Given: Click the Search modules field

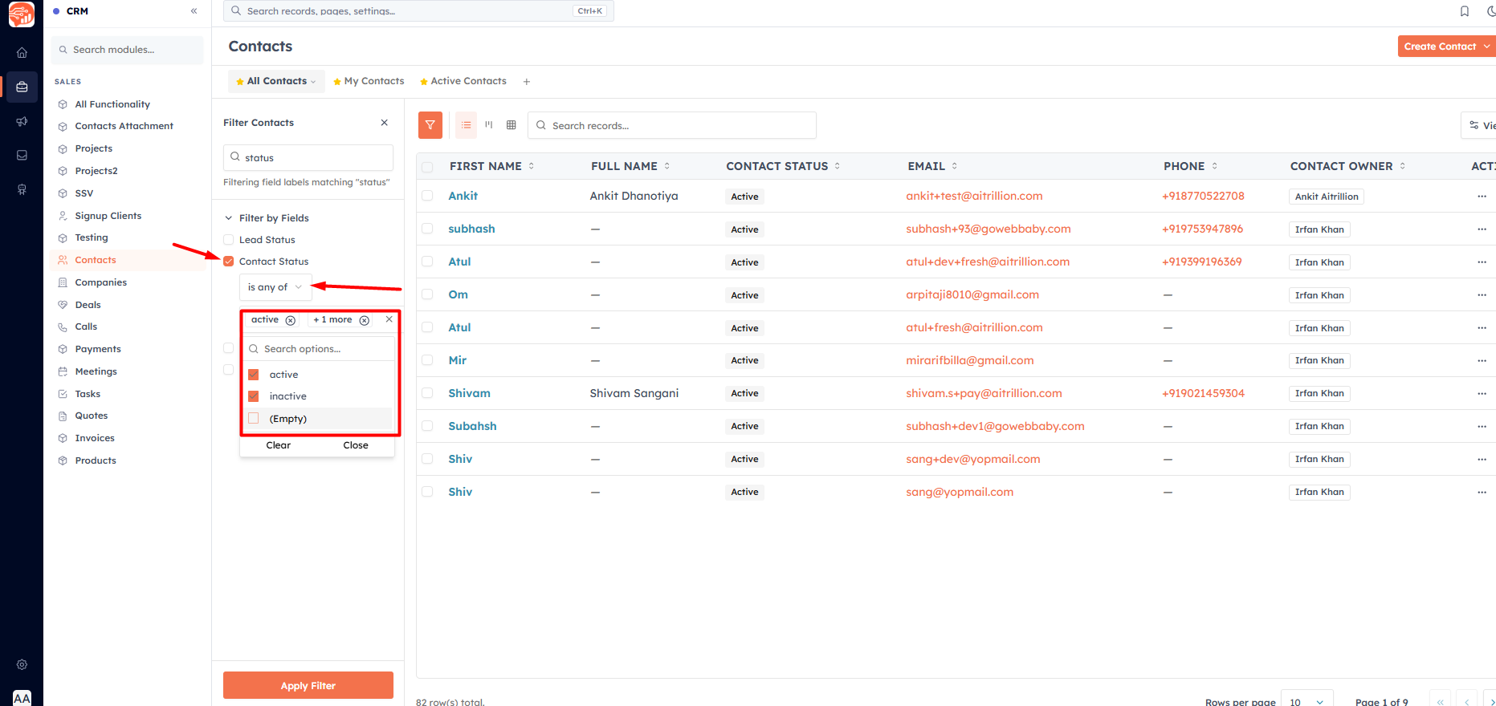Looking at the screenshot, I should click(x=127, y=50).
